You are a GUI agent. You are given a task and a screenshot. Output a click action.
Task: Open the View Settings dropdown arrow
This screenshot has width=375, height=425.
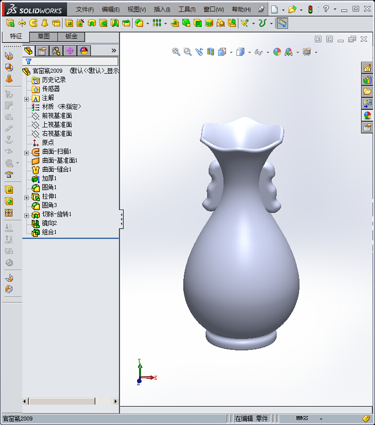(x=316, y=52)
